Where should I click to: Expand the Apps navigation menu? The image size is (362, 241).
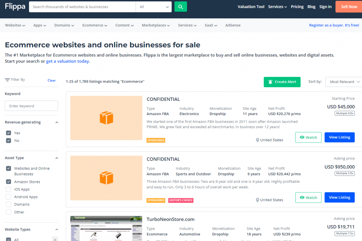click(x=40, y=25)
